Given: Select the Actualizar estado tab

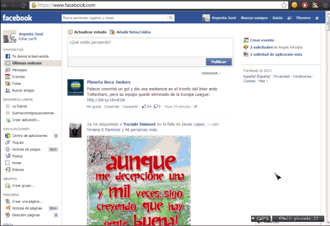Looking at the screenshot, I should (x=90, y=32).
